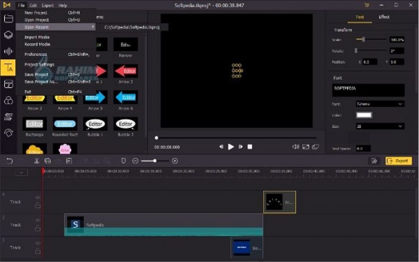Open the audio waveform sidebar panel
The height and width of the screenshot is (262, 419).
pos(9,52)
